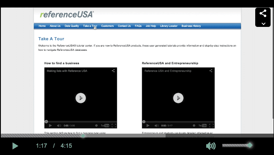Screen dimensions: 274x155
Task: Click the YouTube logo in Entrepreneurship video
Action: [x=202, y=126]
